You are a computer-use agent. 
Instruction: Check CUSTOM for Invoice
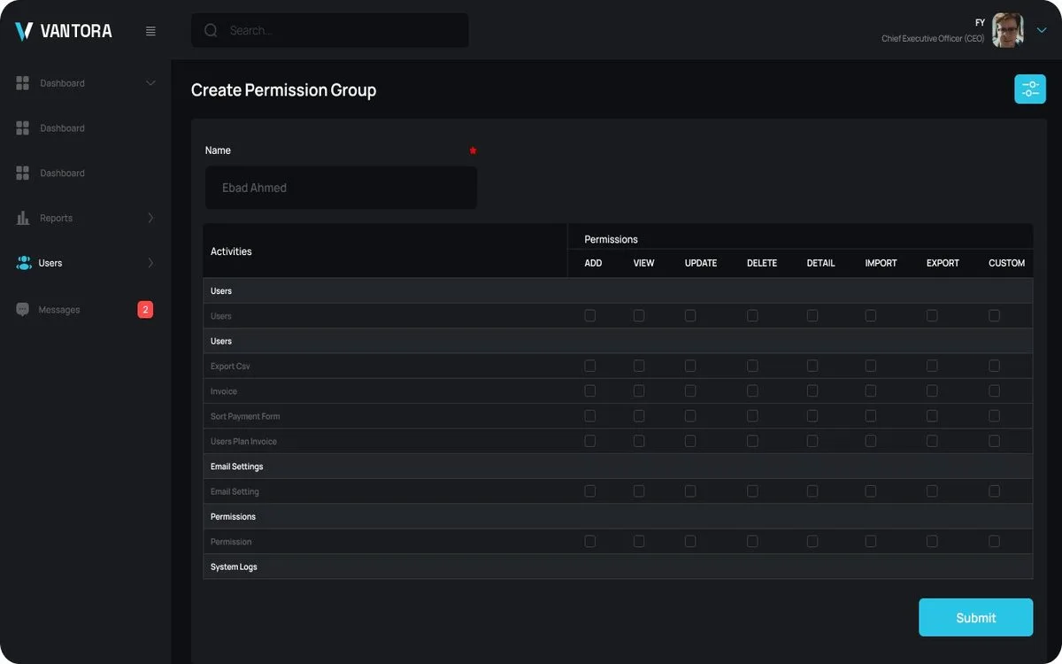click(x=994, y=390)
